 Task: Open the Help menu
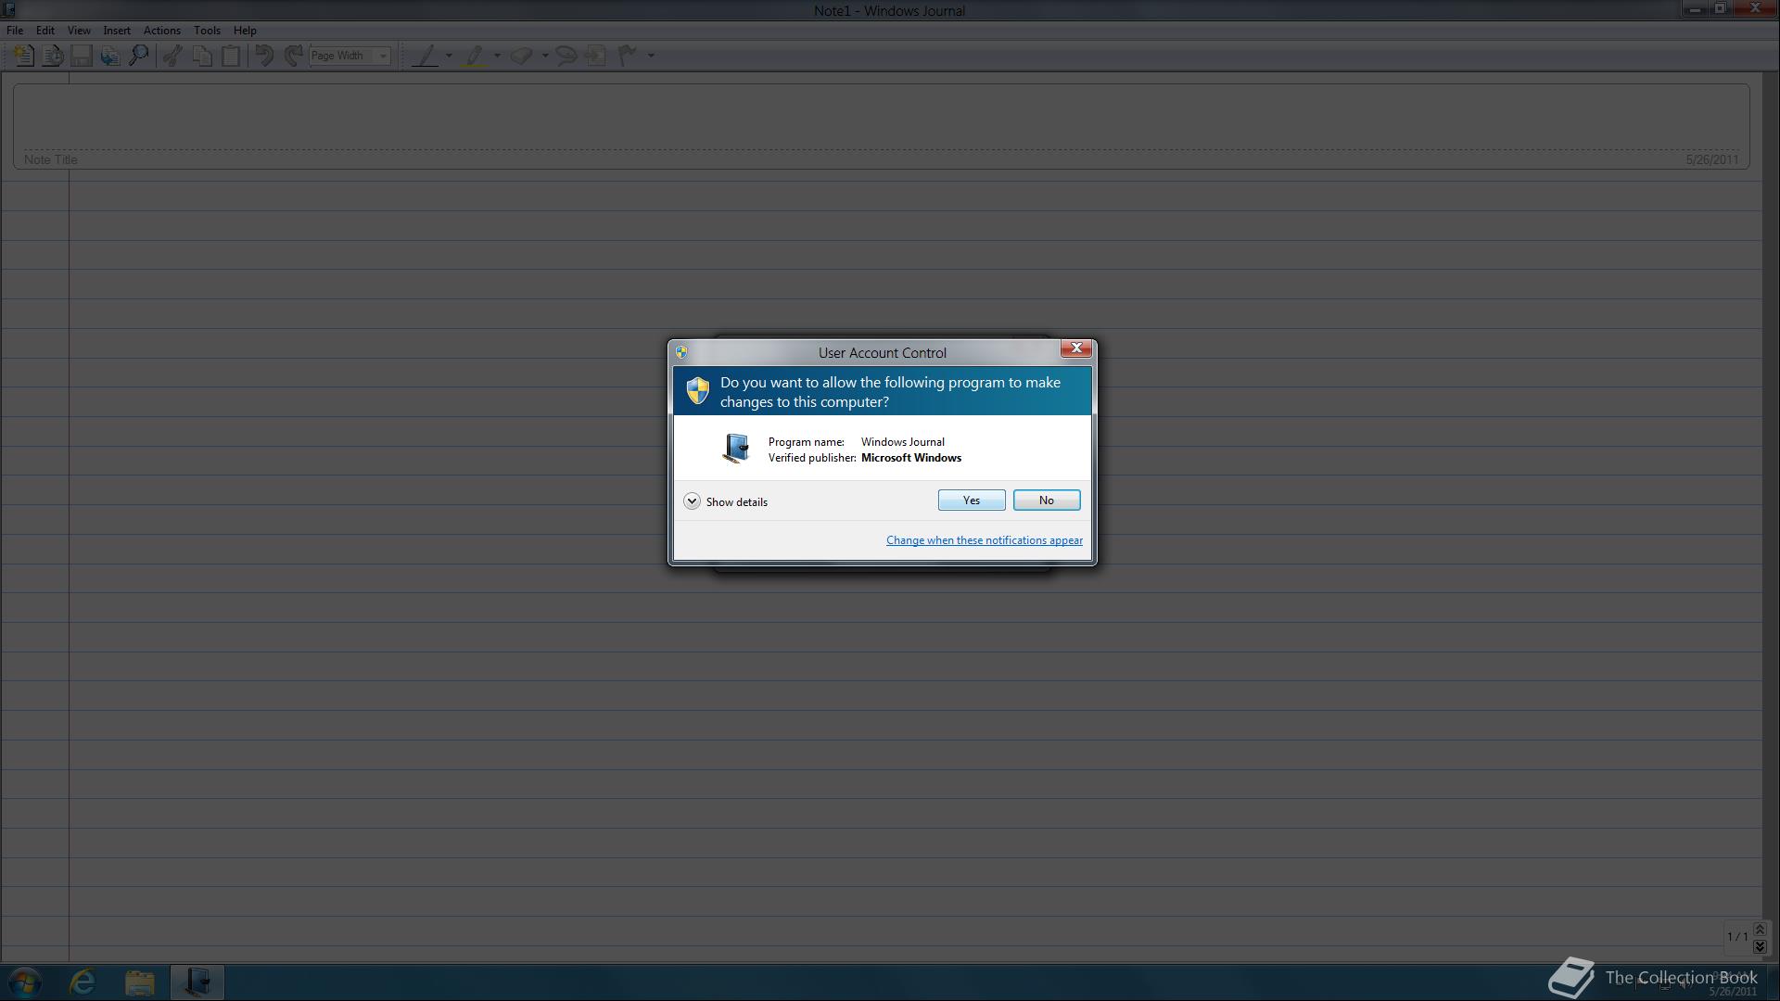[245, 31]
